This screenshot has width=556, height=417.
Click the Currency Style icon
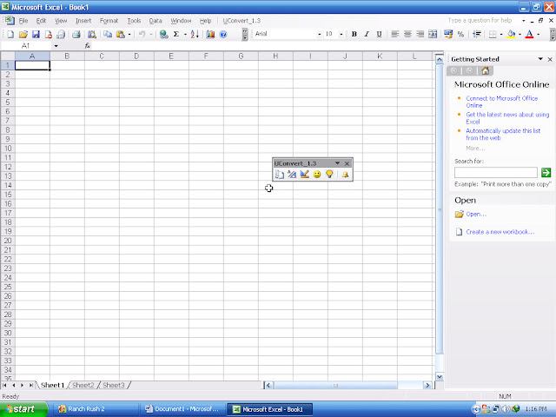point(448,34)
